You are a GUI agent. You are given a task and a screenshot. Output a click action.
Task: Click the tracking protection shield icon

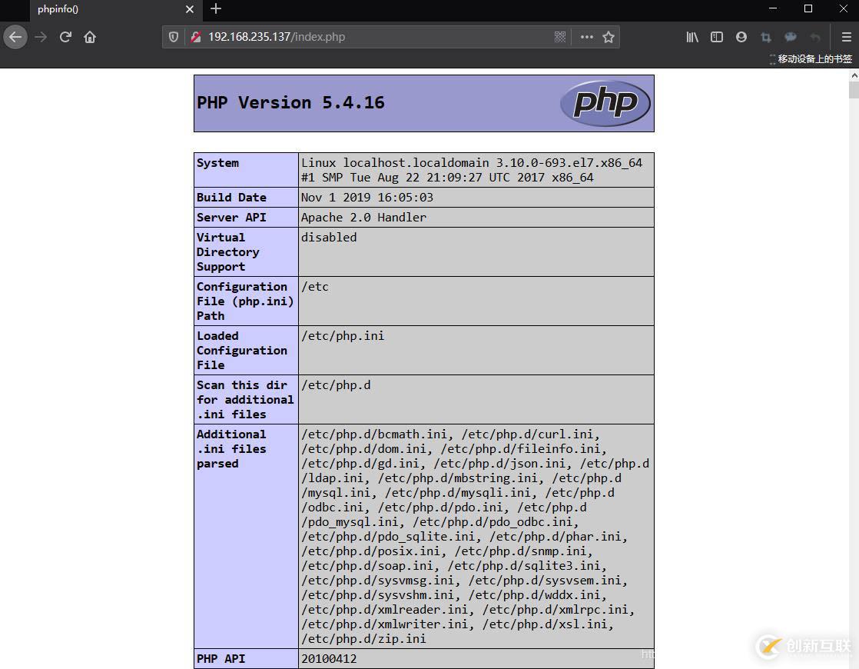pos(174,37)
